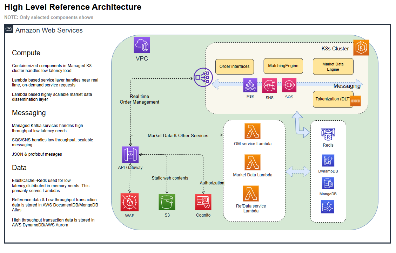Screen dimensions: 396x253
Task: Click the High Level Reference Architecture title
Action: [x=73, y=7]
